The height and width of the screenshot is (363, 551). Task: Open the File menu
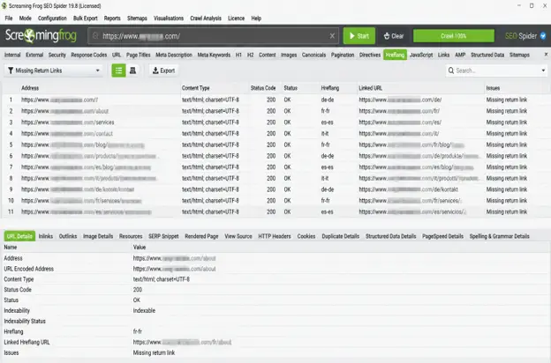tap(9, 19)
